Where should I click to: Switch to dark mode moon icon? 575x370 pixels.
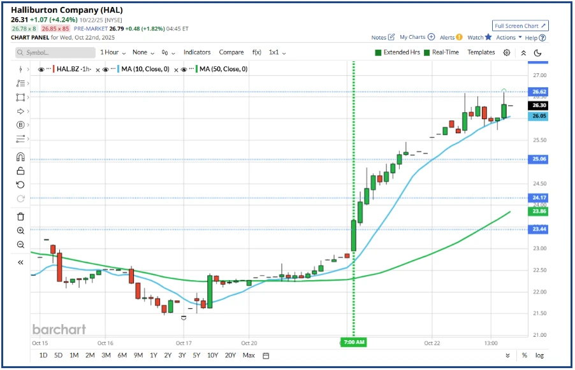pyautogui.click(x=537, y=52)
